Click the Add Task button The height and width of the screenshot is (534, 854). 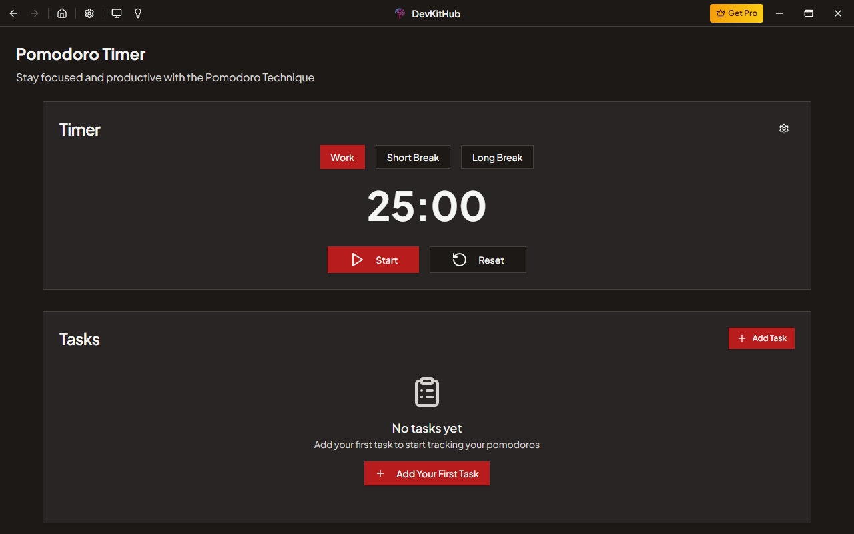(761, 338)
